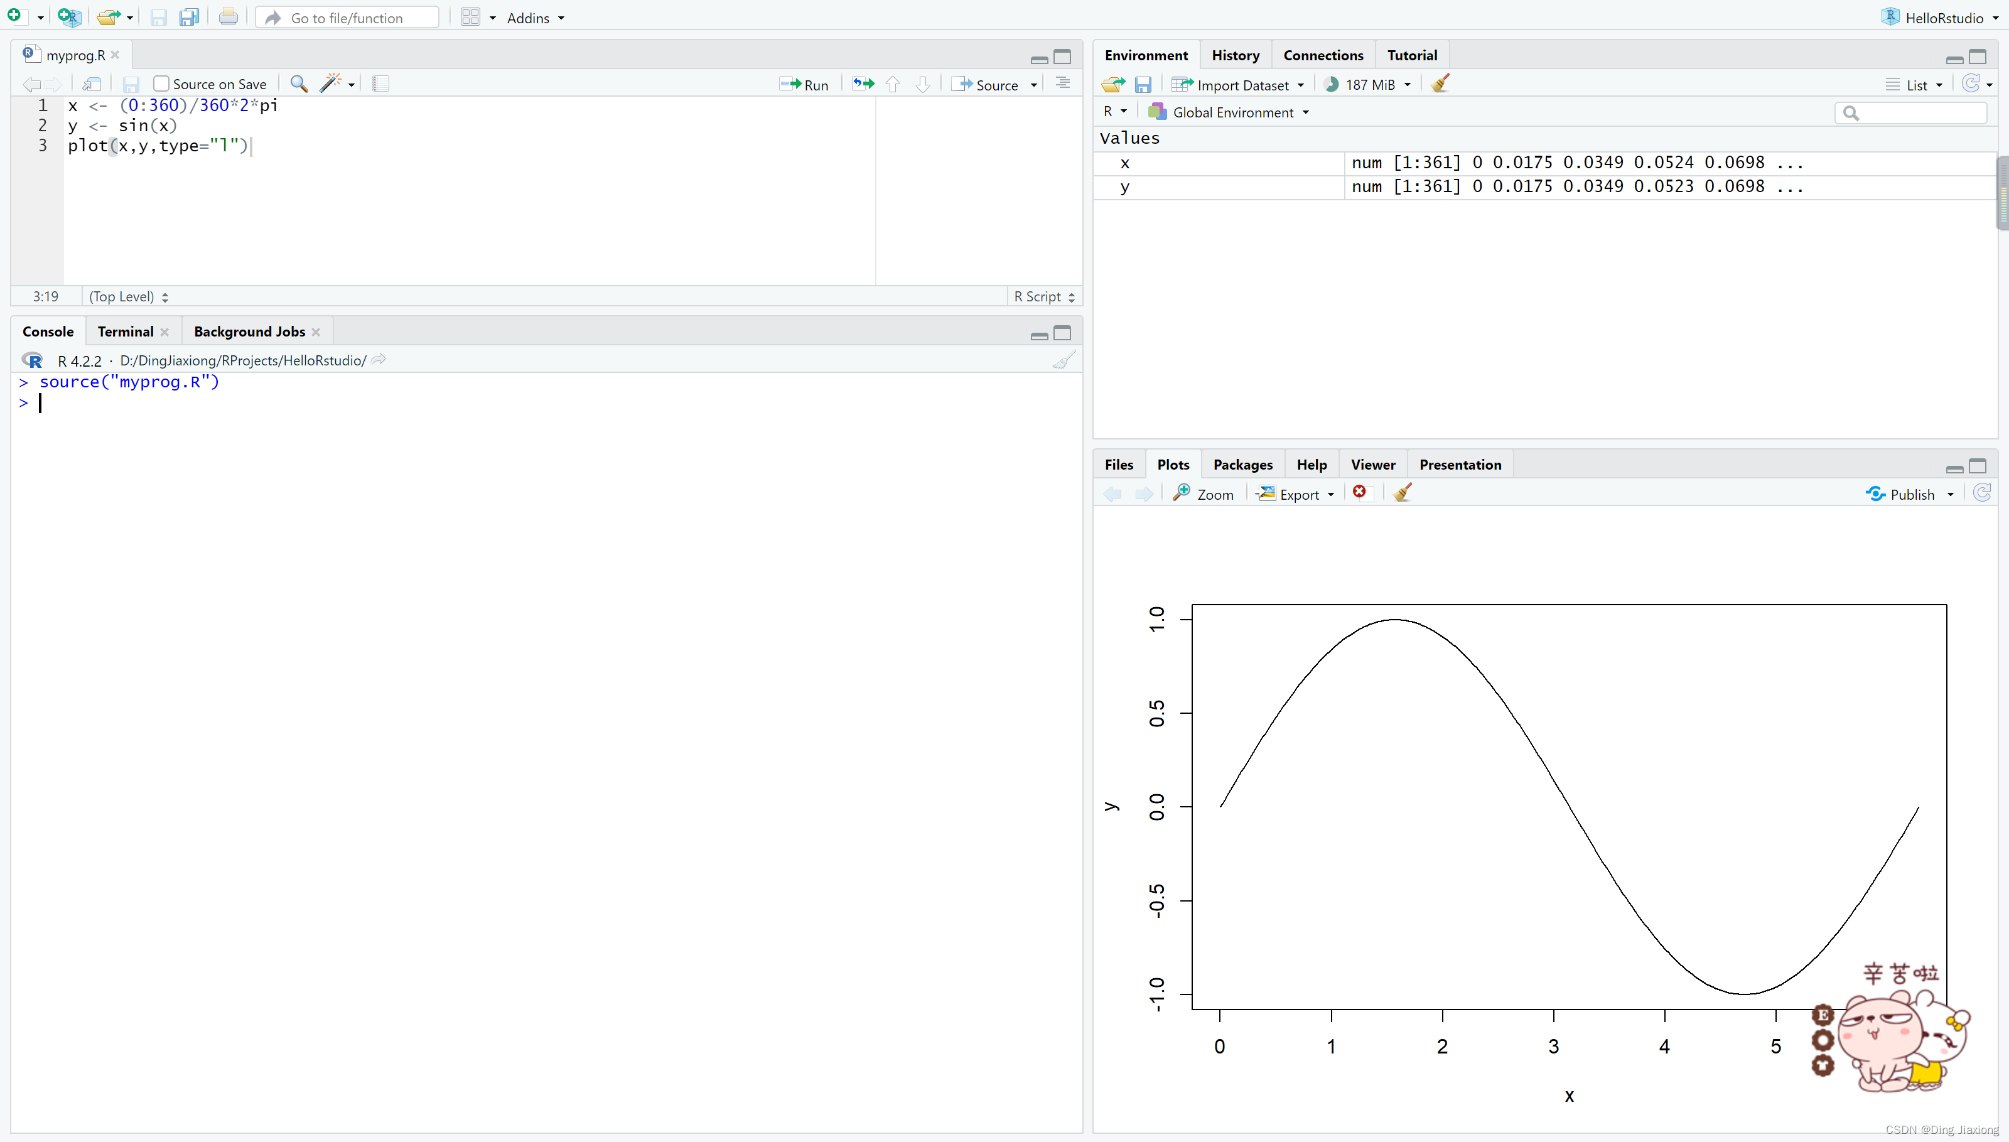Clear the environment with broom icon
The image size is (2009, 1142).
(1440, 84)
